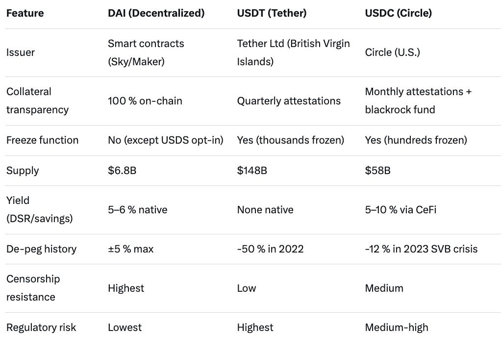Click the Smart contracts (Sky/Maker) cell

tap(146, 52)
